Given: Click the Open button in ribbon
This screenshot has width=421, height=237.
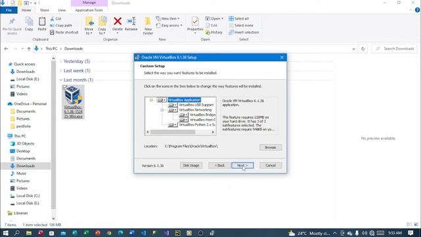Looking at the screenshot, I should coord(214,18).
